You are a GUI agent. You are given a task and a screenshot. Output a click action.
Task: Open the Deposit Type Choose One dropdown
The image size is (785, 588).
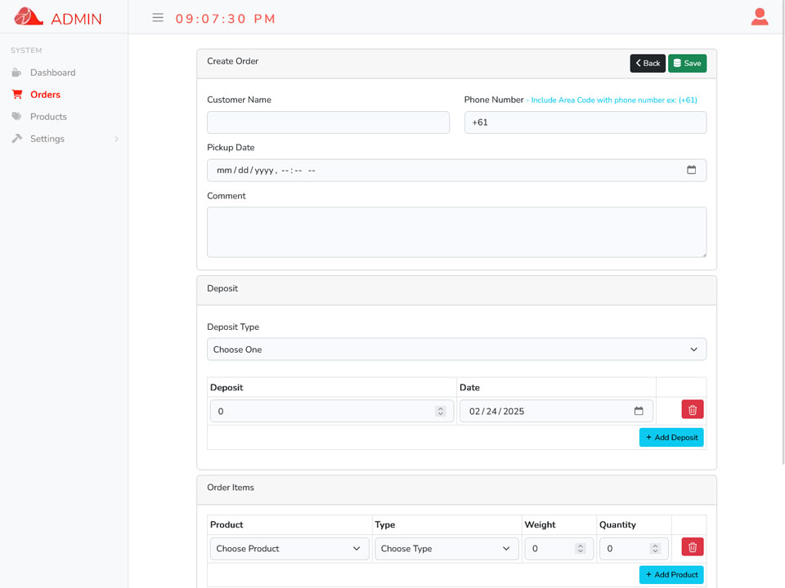(x=456, y=349)
